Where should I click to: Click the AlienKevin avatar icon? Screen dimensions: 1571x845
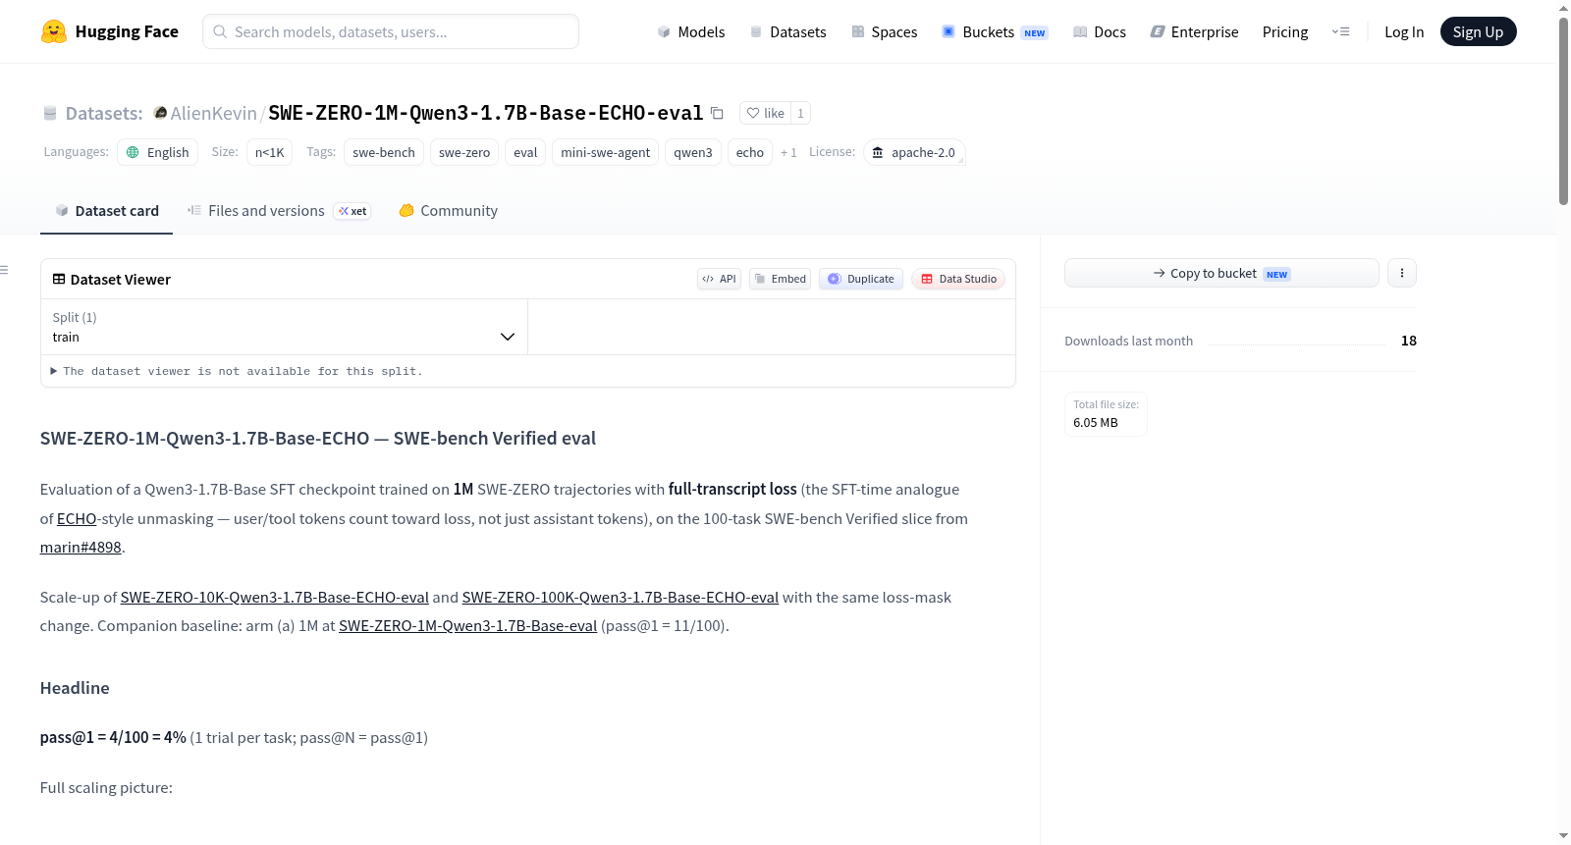click(160, 113)
